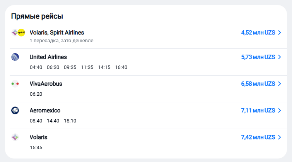Click the VivaAerobus logo icon
Image resolution: width=292 pixels, height=162 pixels.
coord(15,84)
